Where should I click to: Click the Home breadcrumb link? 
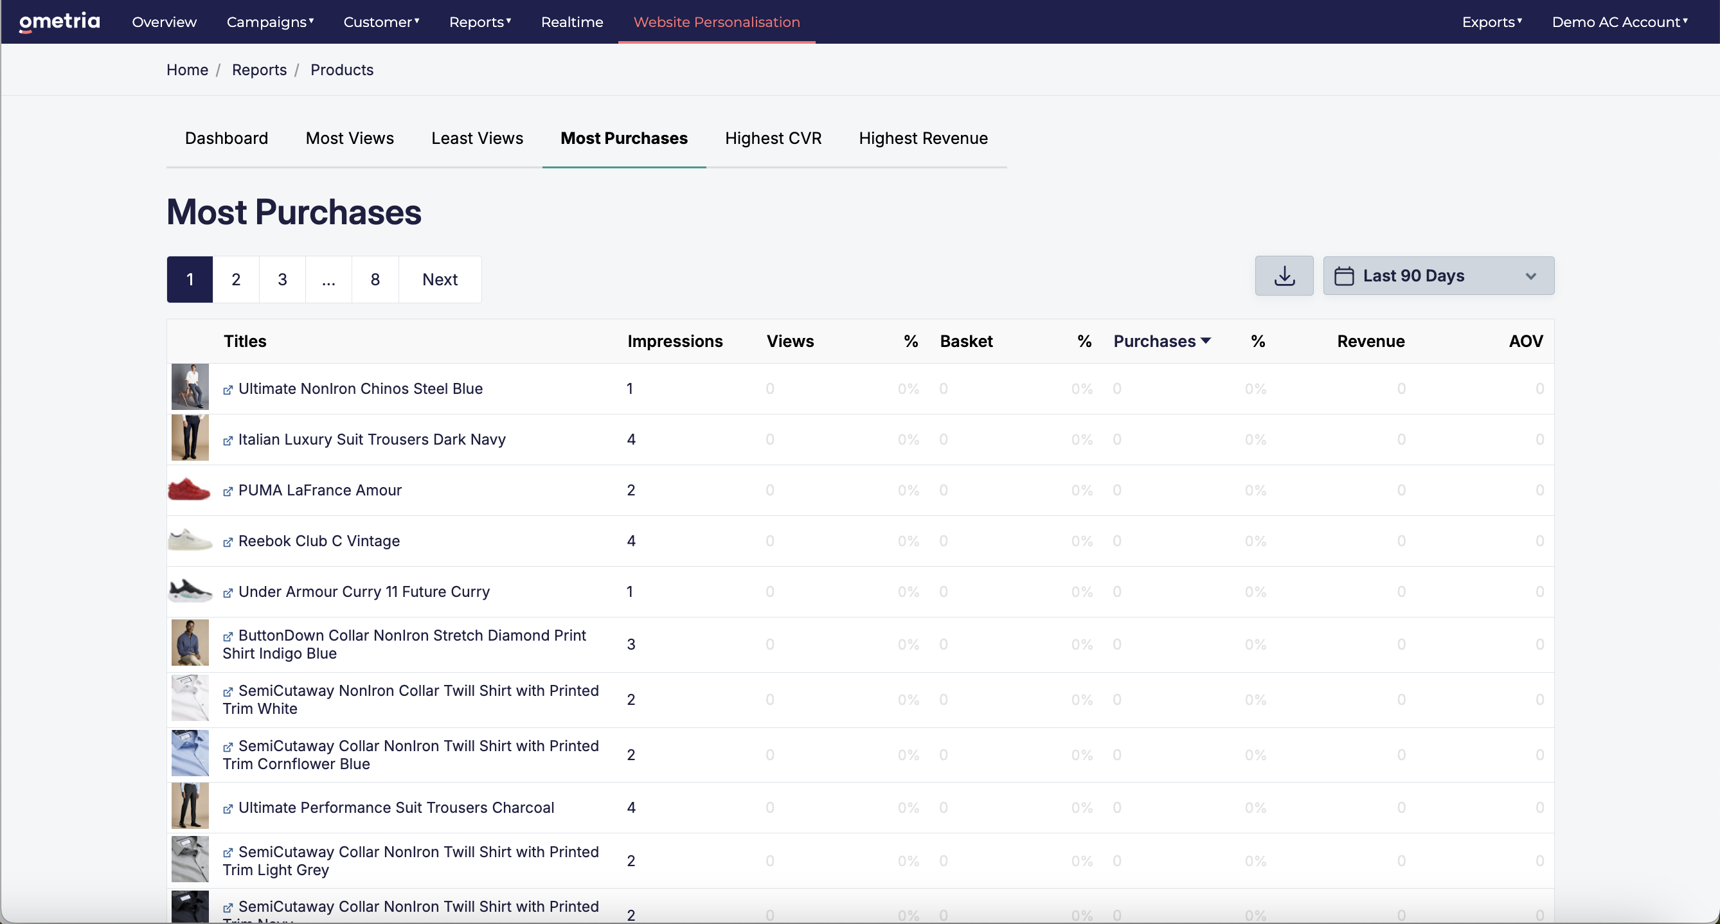[x=187, y=70]
